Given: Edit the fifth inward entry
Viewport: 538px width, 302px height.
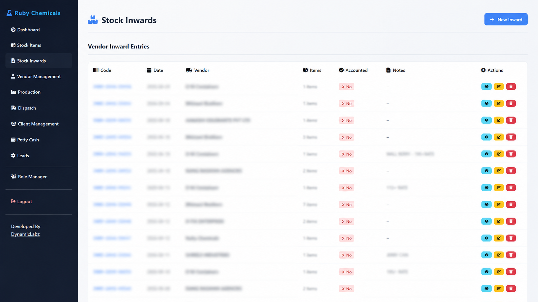Looking at the screenshot, I should coord(499,154).
